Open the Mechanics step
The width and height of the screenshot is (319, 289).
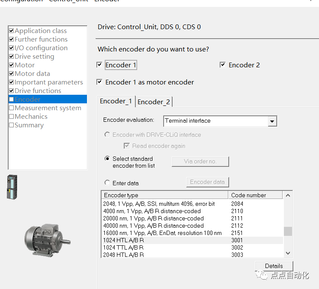(31, 116)
